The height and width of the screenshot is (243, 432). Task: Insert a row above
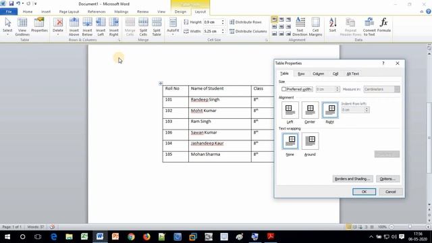[74, 27]
